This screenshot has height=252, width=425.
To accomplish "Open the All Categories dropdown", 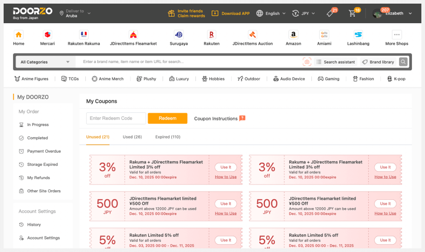I will coord(45,62).
